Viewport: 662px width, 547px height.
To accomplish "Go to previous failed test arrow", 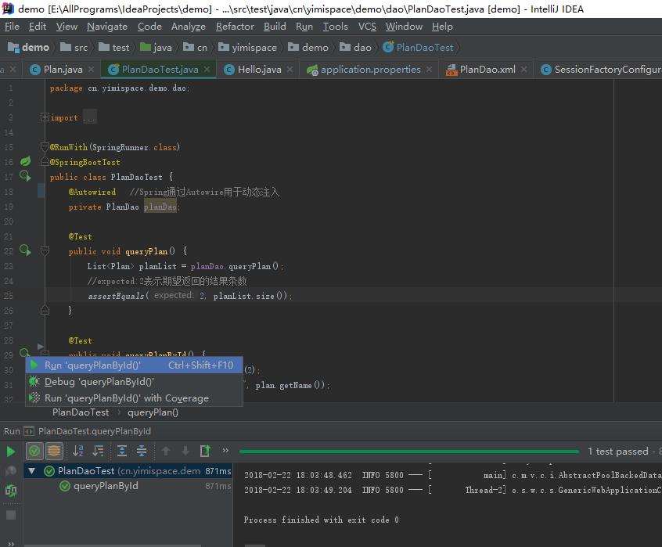I will click(x=166, y=452).
